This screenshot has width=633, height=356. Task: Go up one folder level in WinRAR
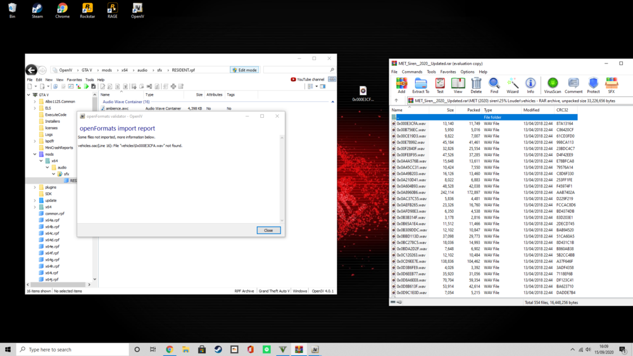(x=396, y=101)
